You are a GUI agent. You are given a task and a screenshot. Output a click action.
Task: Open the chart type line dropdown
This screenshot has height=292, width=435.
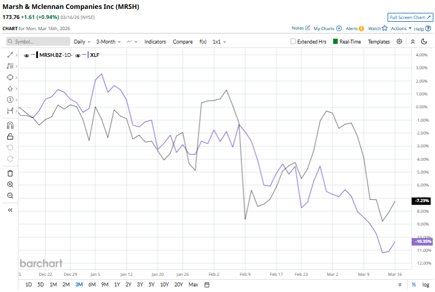(x=132, y=42)
